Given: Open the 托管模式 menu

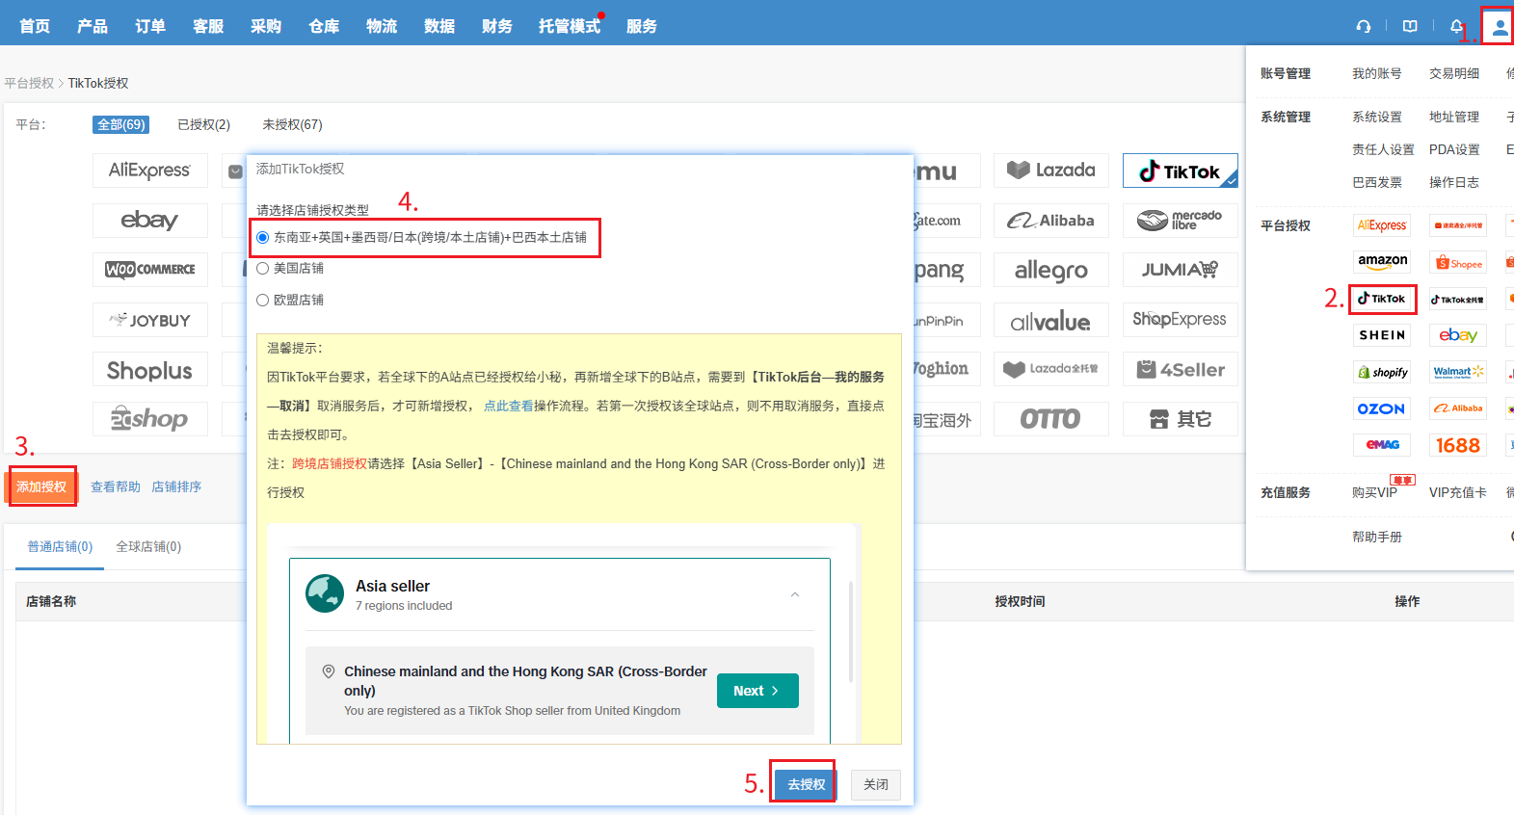Looking at the screenshot, I should point(570,26).
